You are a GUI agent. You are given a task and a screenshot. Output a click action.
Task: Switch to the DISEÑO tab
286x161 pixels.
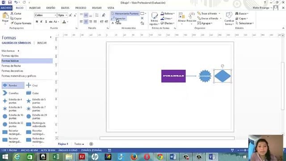tap(50, 8)
